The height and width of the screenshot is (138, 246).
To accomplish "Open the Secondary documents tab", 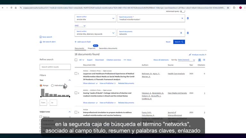I will point(108,48).
